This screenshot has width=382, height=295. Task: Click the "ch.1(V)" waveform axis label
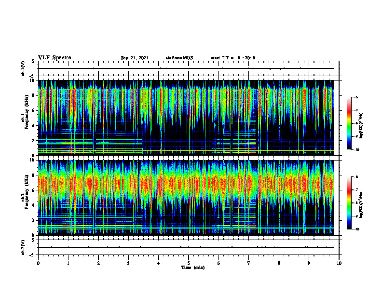pyautogui.click(x=23, y=68)
